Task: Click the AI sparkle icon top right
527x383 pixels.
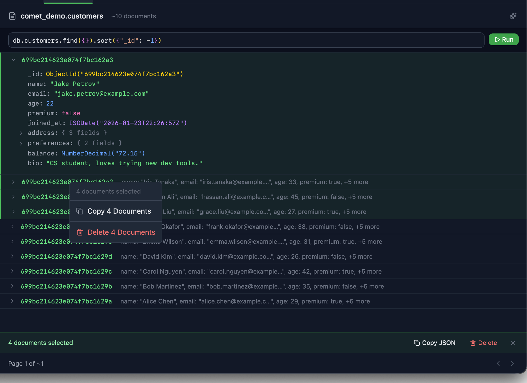Action: point(513,16)
